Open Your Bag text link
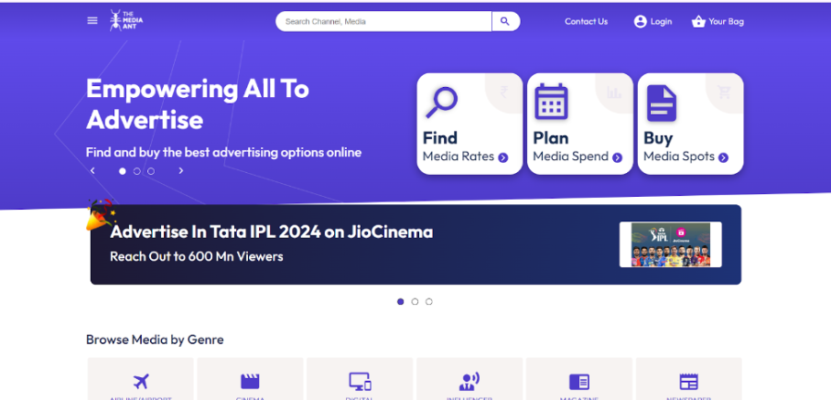 pos(726,22)
